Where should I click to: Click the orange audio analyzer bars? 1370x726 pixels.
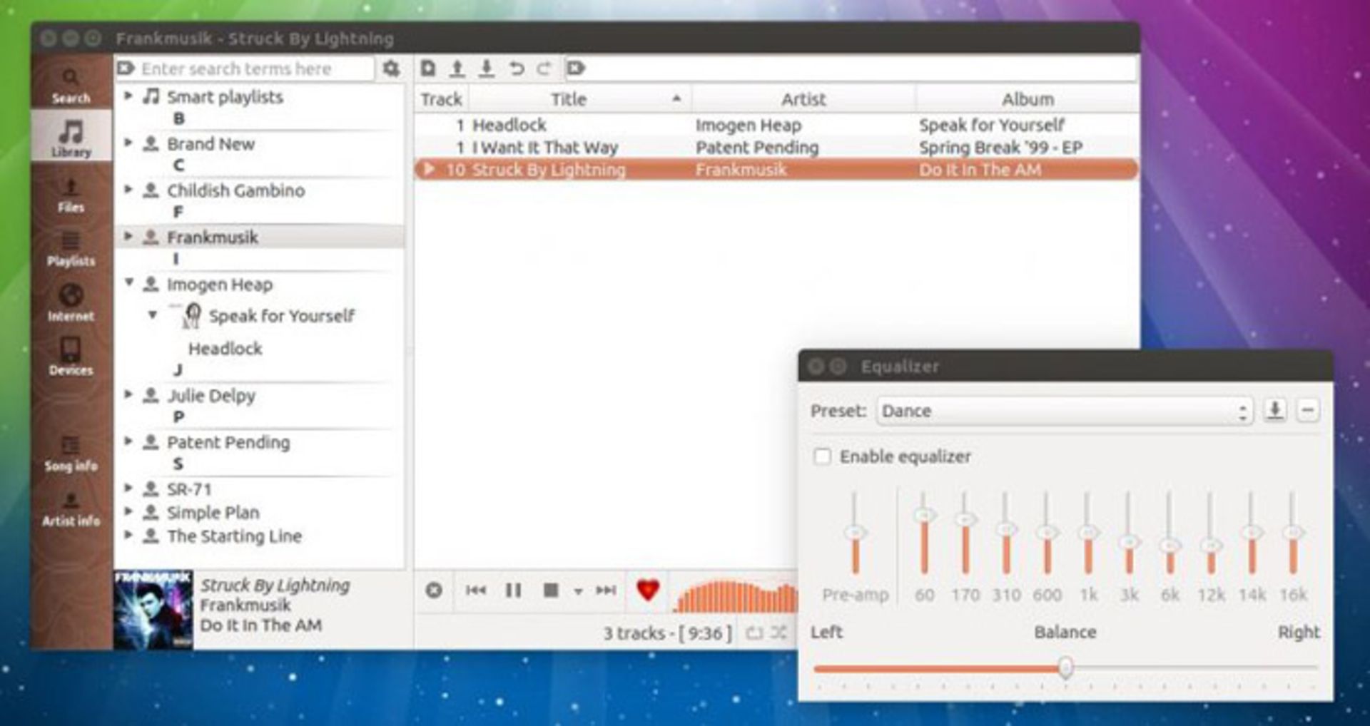click(735, 597)
